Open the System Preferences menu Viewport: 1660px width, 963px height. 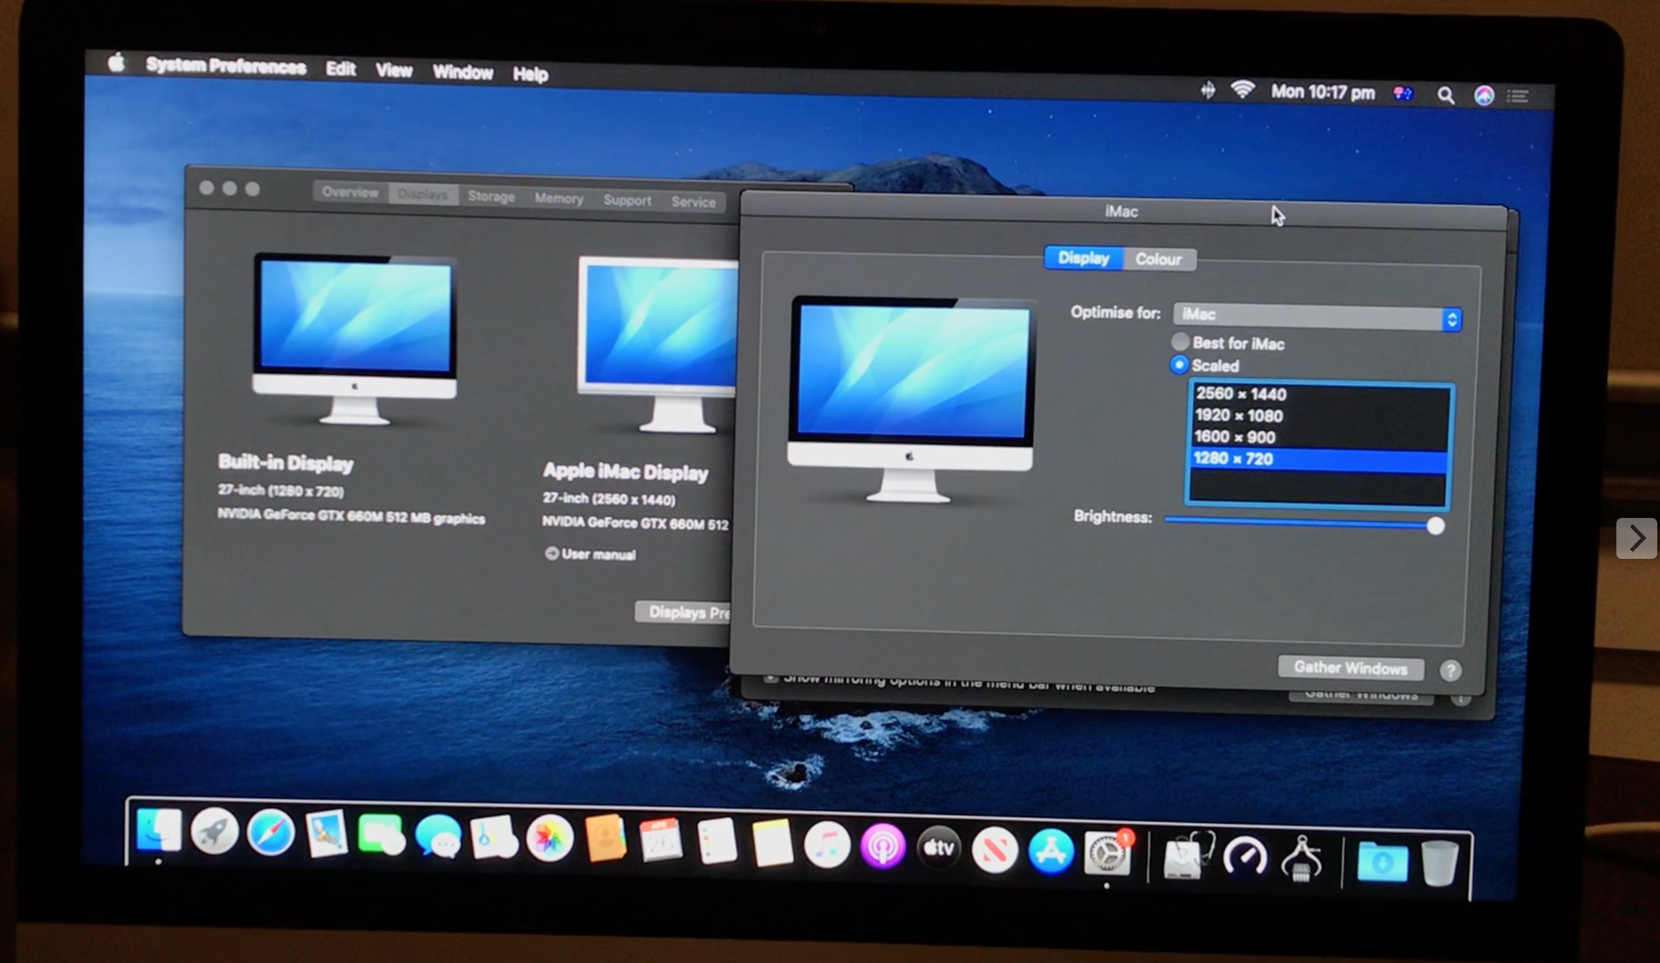[226, 66]
